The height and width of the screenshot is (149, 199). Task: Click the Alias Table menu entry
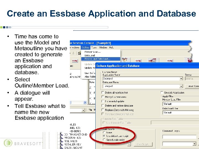coord(90,77)
